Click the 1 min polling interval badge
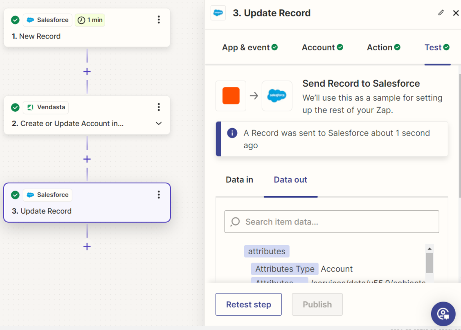The height and width of the screenshot is (330, 461). (x=90, y=20)
